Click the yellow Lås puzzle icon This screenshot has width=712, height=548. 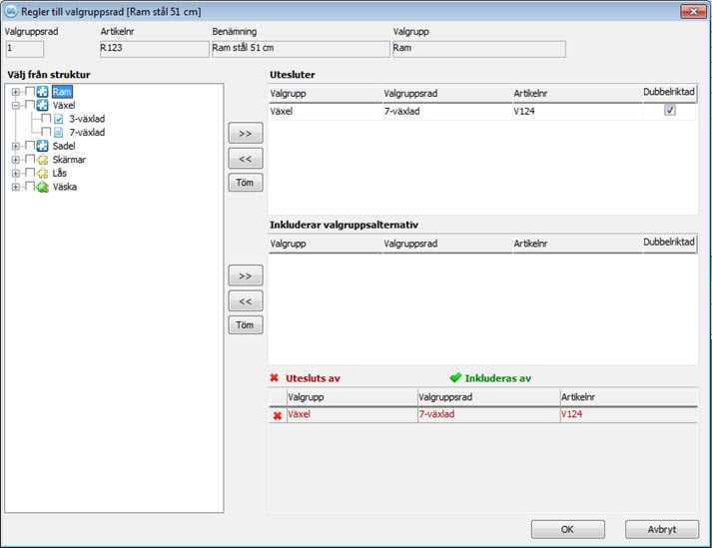[x=43, y=173]
